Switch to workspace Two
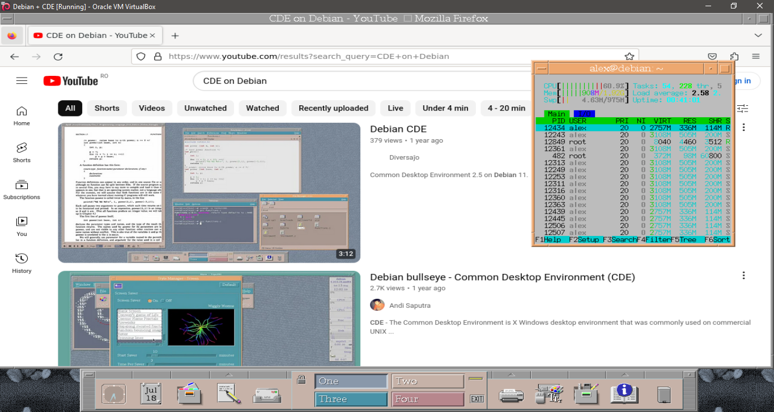 pos(427,381)
